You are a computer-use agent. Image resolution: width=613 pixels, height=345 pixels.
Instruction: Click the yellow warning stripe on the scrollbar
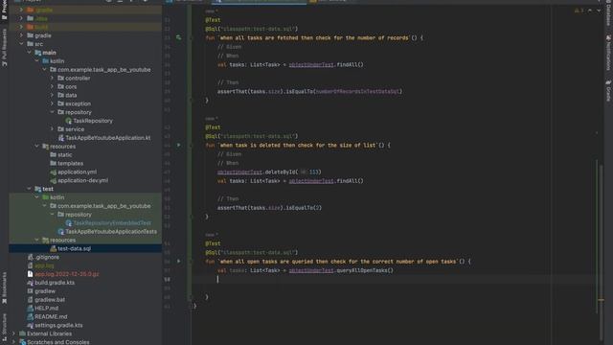coord(601,300)
